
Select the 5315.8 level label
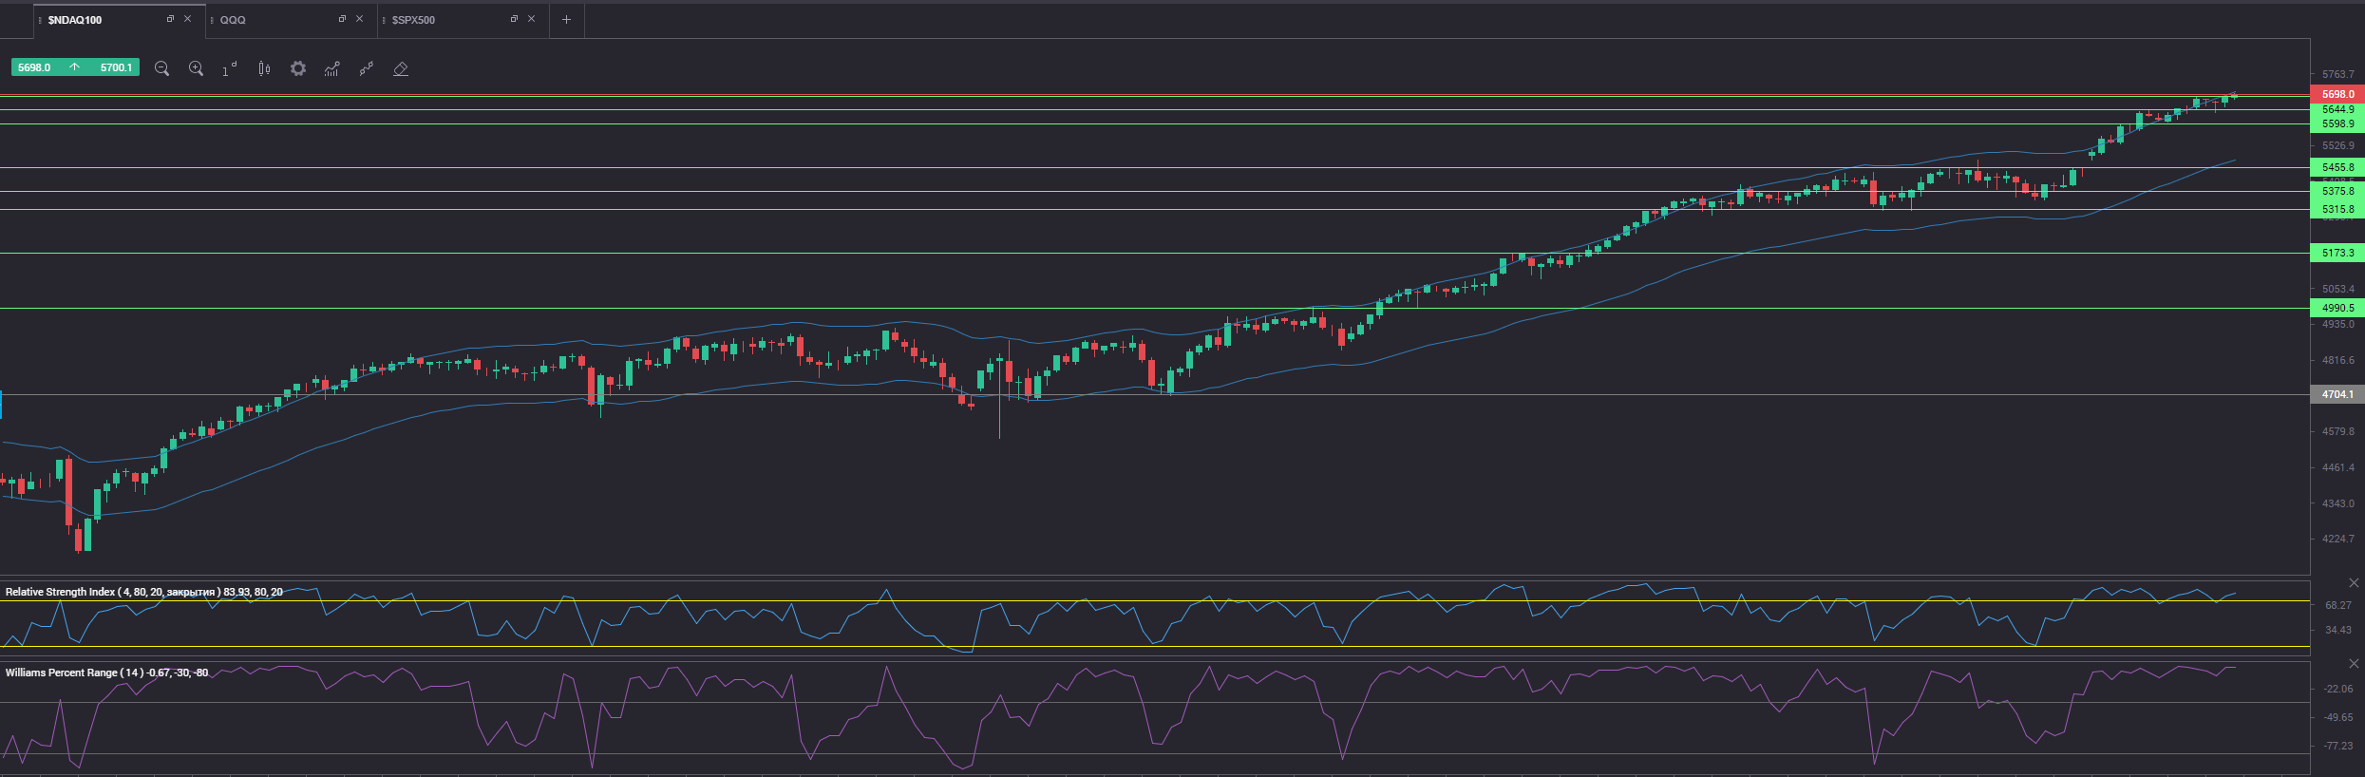point(2337,209)
